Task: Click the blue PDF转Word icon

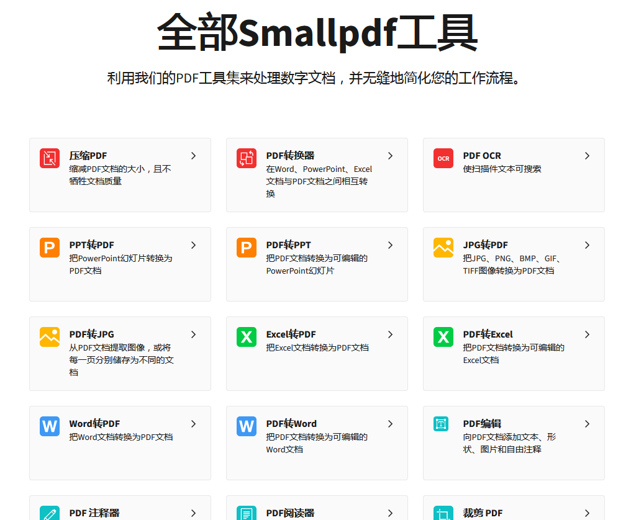Action: pyautogui.click(x=247, y=426)
